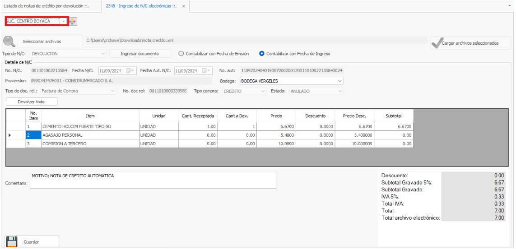The width and height of the screenshot is (516, 249).
Task: Select Contabilizar con Fecha de Emisión
Action: (x=181, y=54)
